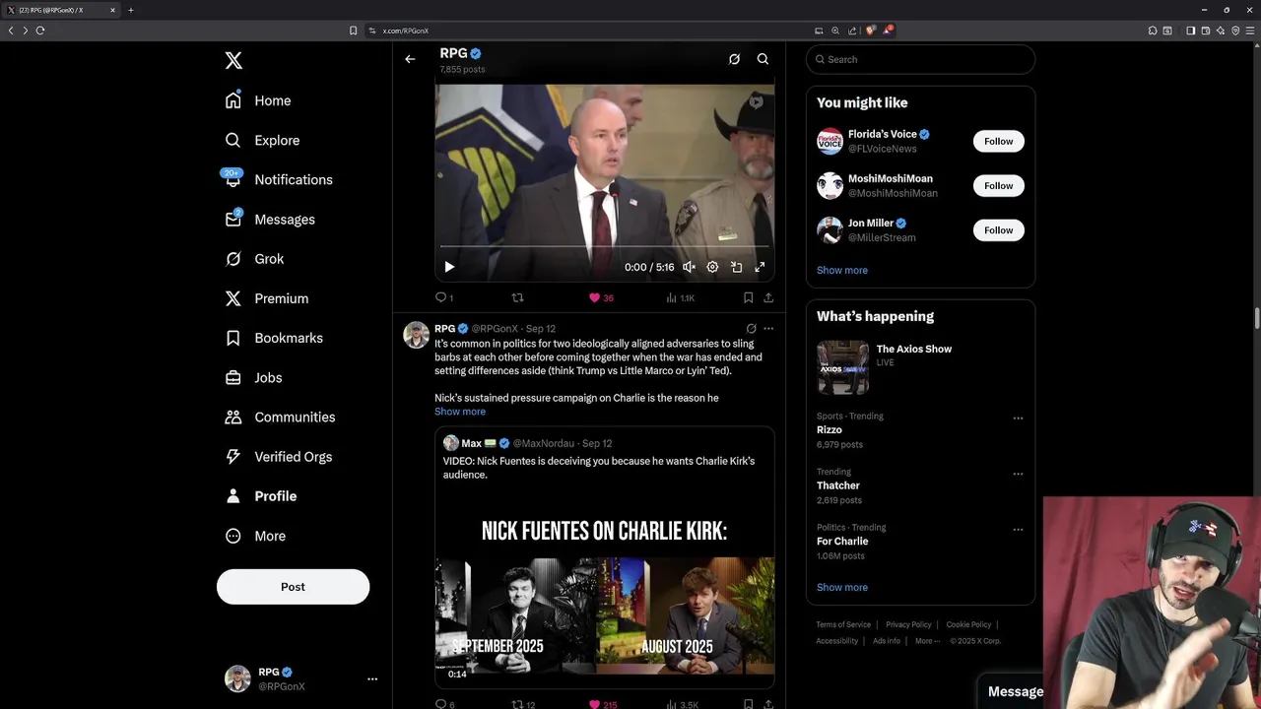Screen dimensions: 1261x709
Task: Play the press conference video
Action: [x=449, y=267]
